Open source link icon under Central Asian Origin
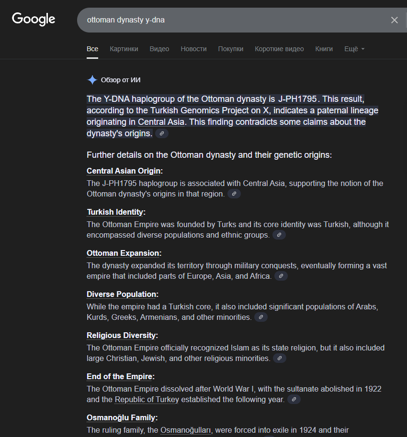This screenshot has width=407, height=437. 234,194
